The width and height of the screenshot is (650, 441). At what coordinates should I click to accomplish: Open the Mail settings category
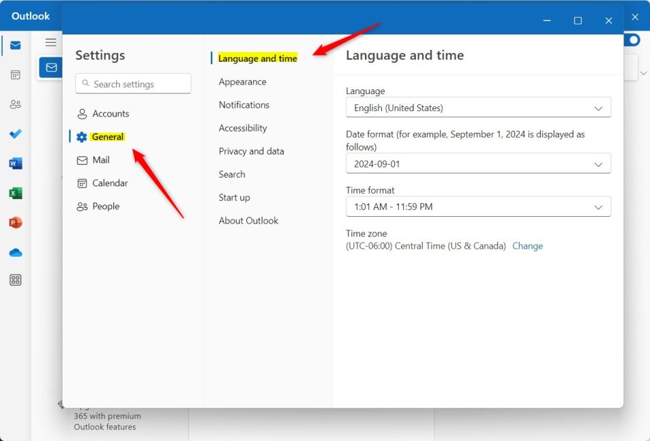click(100, 160)
